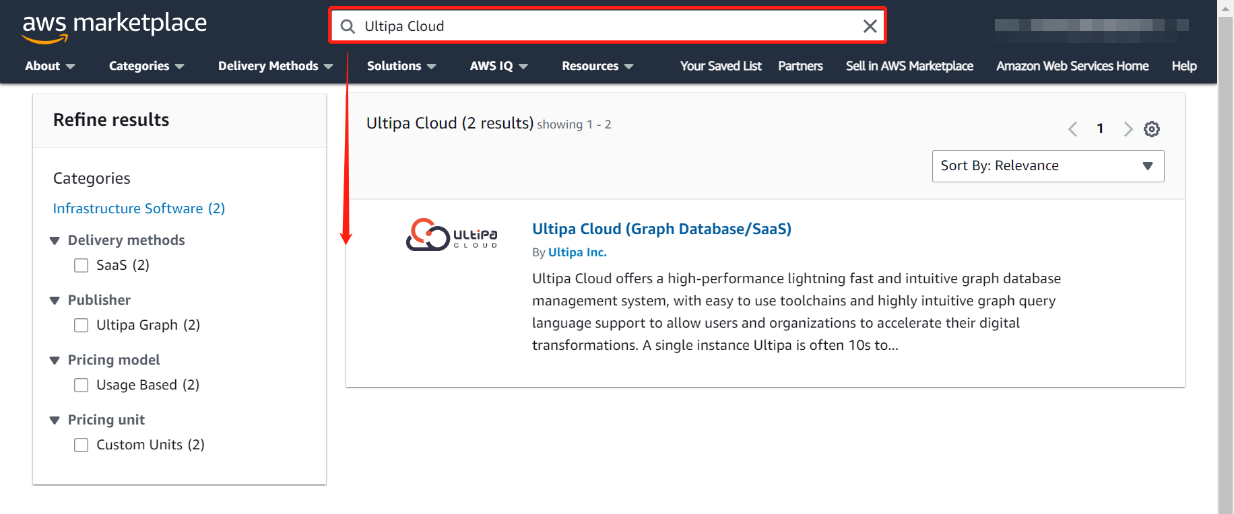Open the About menu
This screenshot has height=514, width=1234.
pos(50,66)
